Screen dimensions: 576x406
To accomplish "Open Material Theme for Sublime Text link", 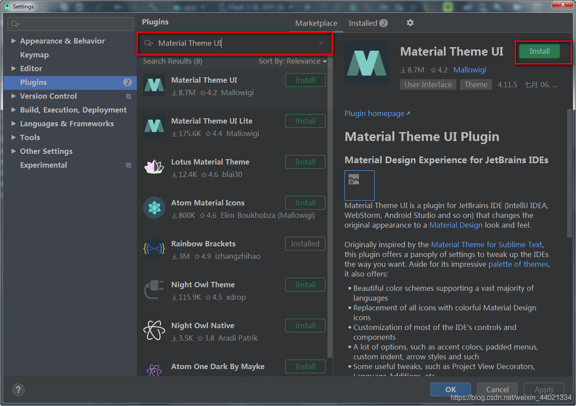I will tap(487, 245).
